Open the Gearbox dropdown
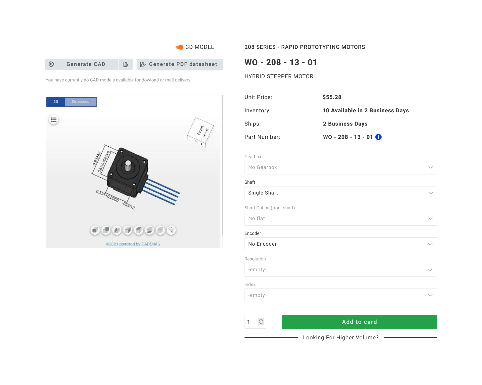Viewport: 482px width, 385px height. click(341, 167)
